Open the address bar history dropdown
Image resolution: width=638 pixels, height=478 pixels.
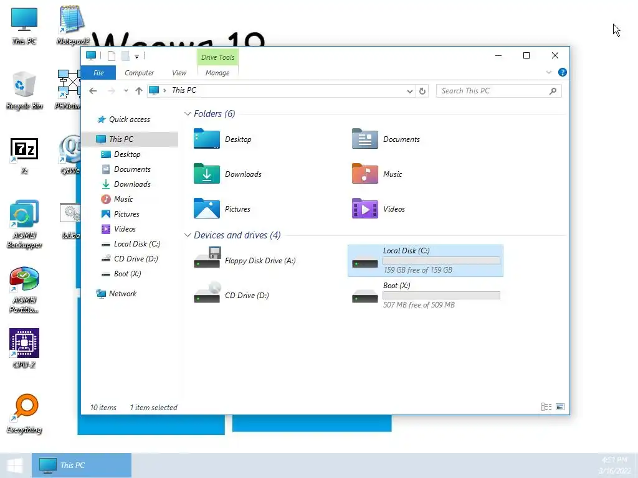point(409,91)
